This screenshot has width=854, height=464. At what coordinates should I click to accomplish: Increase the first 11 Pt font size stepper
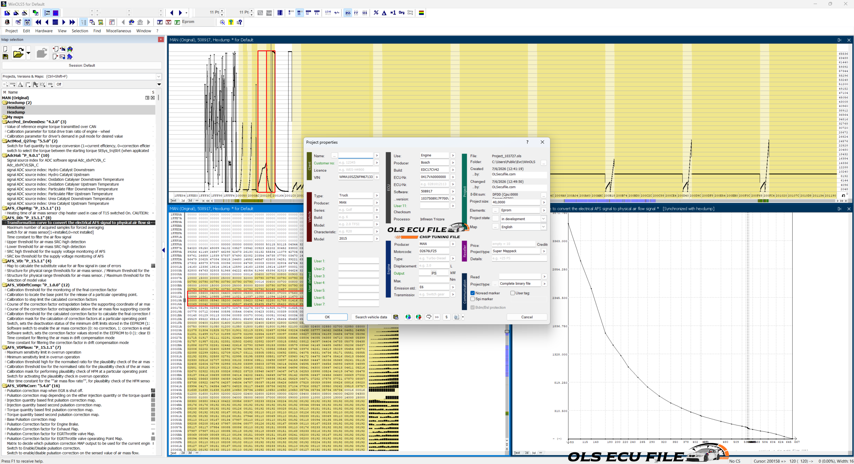click(222, 11)
